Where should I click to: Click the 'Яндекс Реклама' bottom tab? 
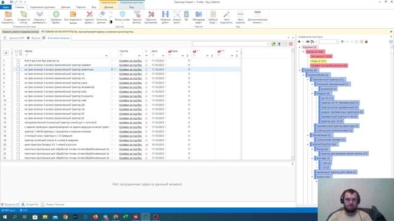[53, 204]
